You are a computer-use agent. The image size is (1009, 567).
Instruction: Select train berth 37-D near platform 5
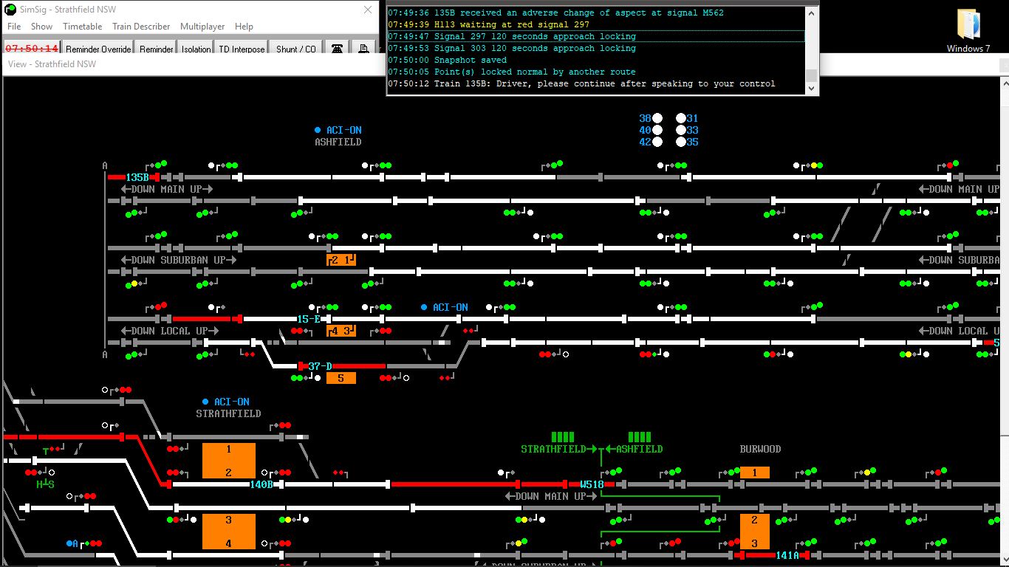321,366
